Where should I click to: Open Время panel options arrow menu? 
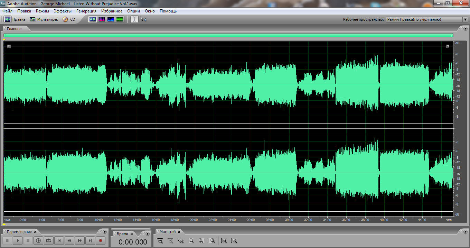(148, 234)
